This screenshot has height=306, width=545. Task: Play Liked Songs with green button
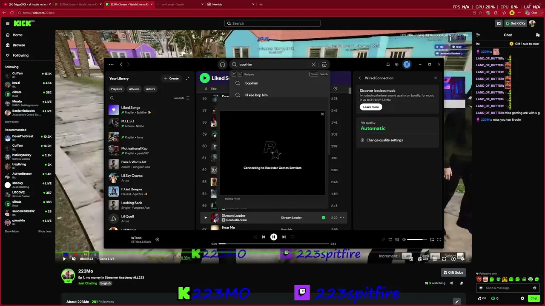click(205, 78)
